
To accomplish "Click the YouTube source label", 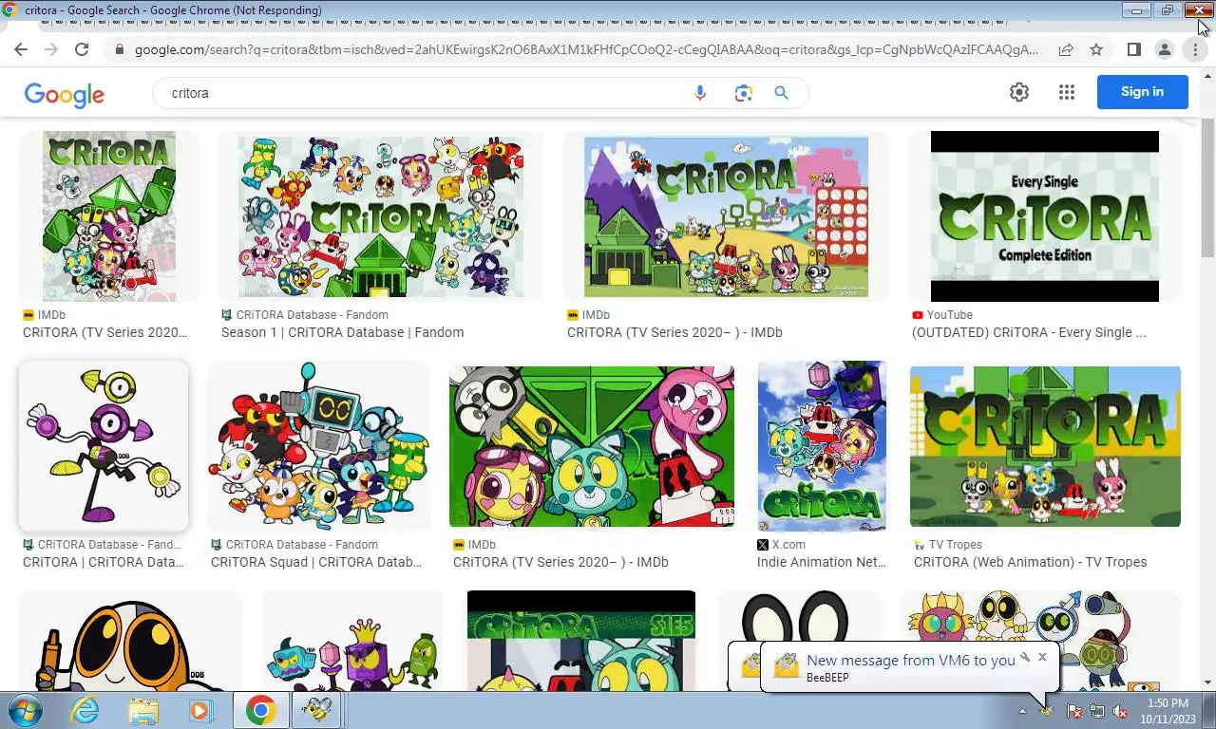I will tap(950, 315).
